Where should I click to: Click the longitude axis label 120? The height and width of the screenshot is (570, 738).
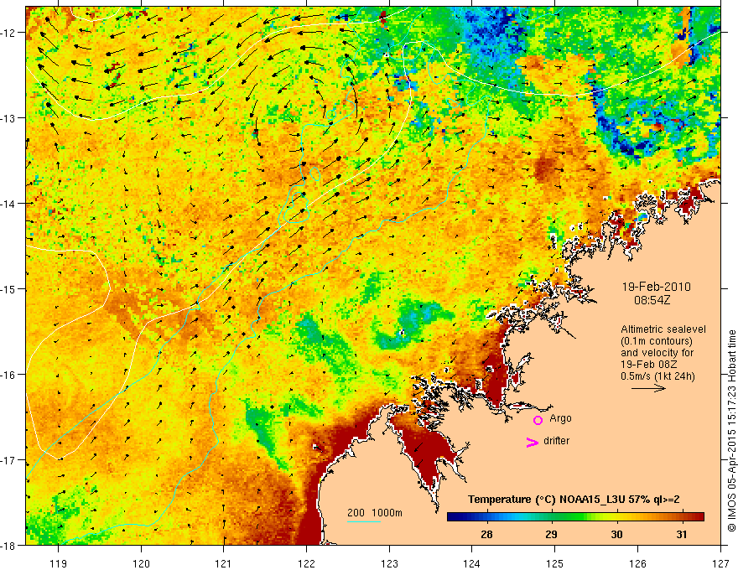(141, 563)
